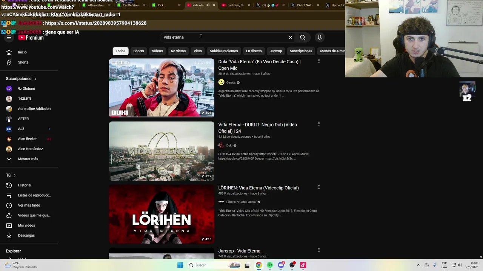Open Discord from the taskbar
This screenshot has width=483, height=271.
click(x=281, y=265)
